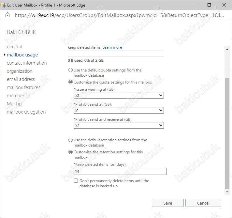Open the Learn more link
The height and width of the screenshot is (218, 232).
coord(112,47)
